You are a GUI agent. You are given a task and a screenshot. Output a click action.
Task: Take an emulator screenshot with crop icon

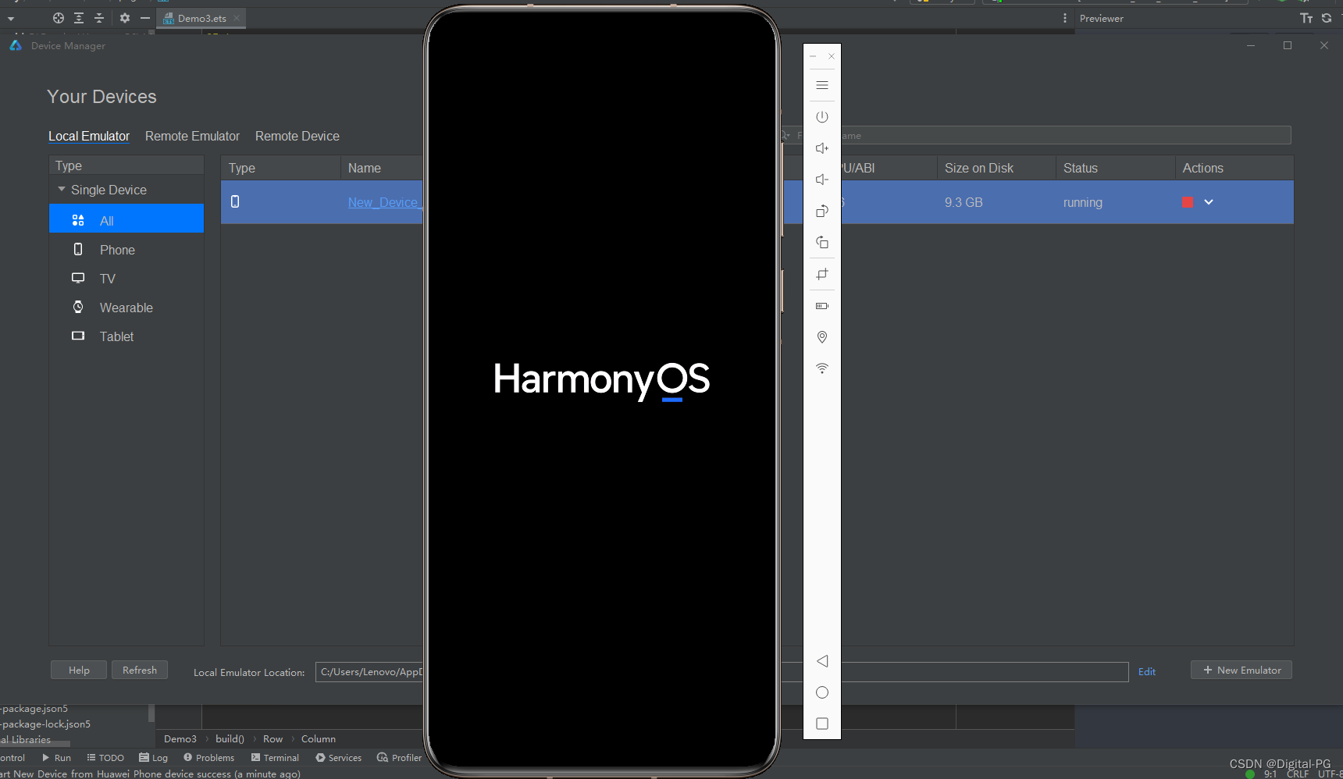822,274
